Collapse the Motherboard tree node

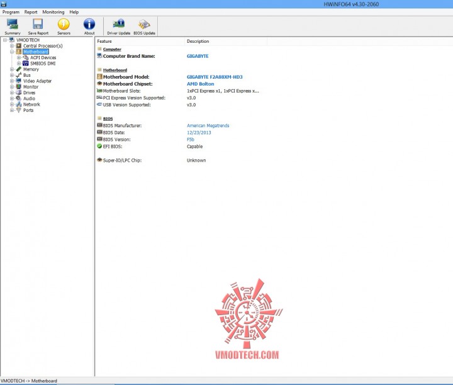point(12,52)
